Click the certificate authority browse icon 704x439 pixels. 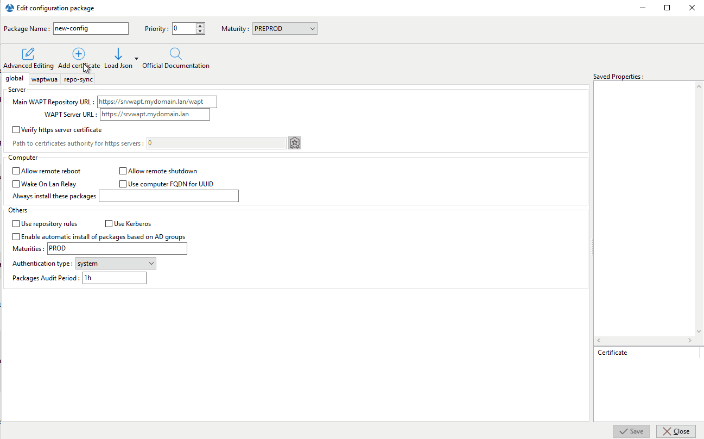[295, 143]
